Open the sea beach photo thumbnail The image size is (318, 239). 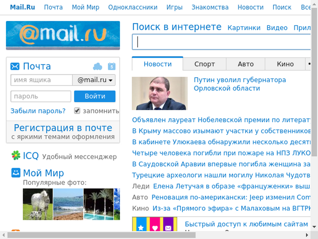tap(68, 204)
